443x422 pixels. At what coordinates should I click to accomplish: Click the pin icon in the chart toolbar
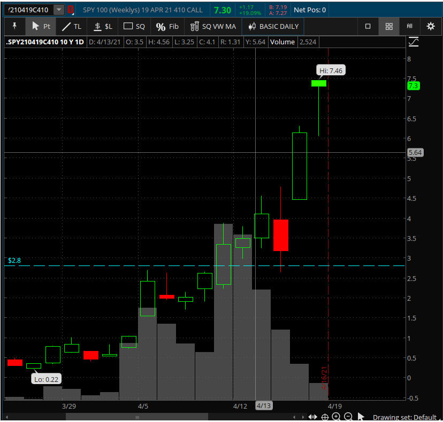point(14,26)
